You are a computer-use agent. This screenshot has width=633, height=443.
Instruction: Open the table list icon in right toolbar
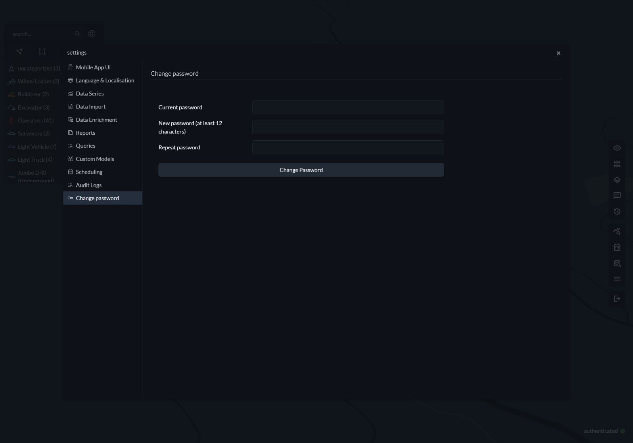click(617, 164)
